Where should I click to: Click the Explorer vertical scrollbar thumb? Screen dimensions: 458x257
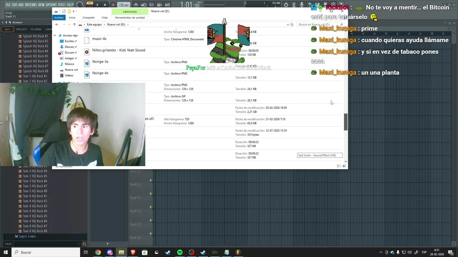coord(346,122)
